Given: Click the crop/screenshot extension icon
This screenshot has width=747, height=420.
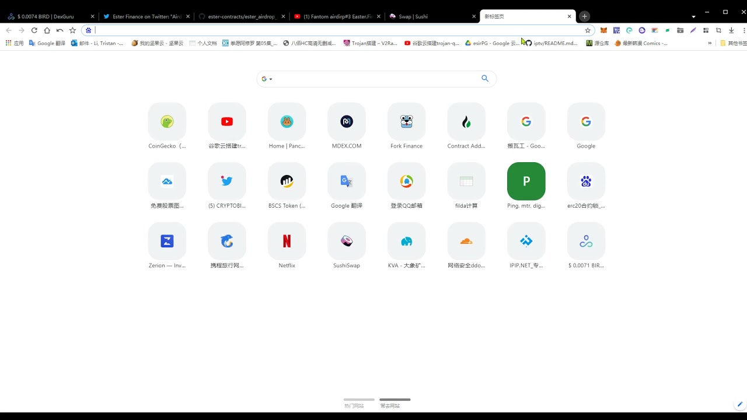Looking at the screenshot, I should point(718,30).
